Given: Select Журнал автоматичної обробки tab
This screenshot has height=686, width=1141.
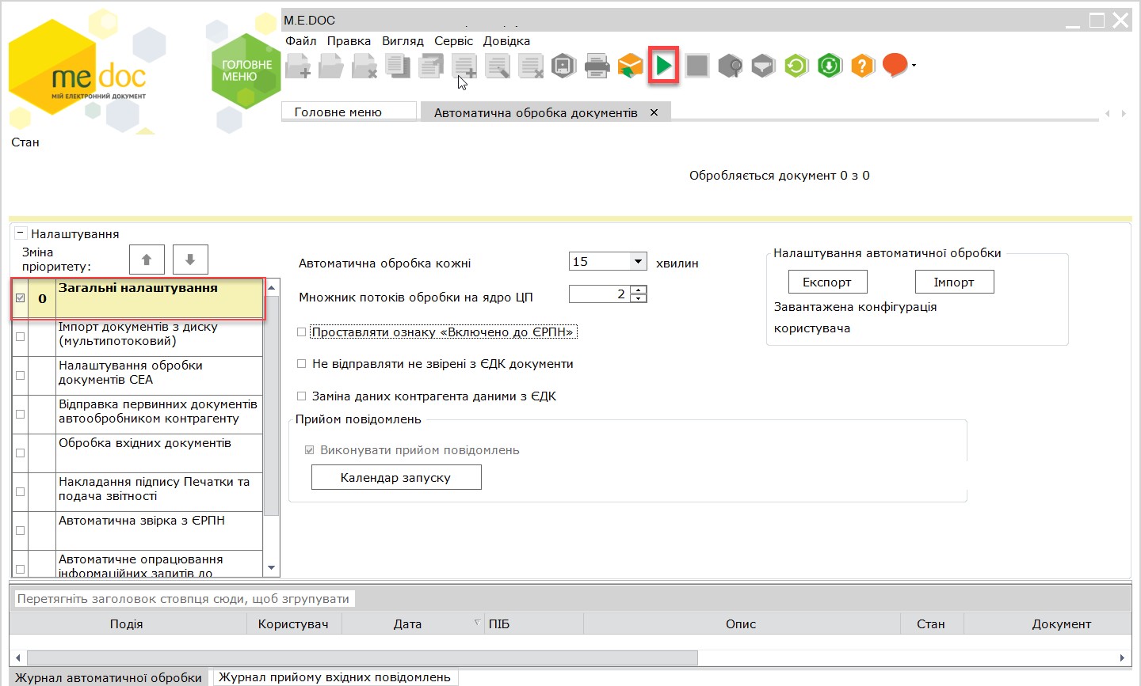Looking at the screenshot, I should (x=109, y=677).
